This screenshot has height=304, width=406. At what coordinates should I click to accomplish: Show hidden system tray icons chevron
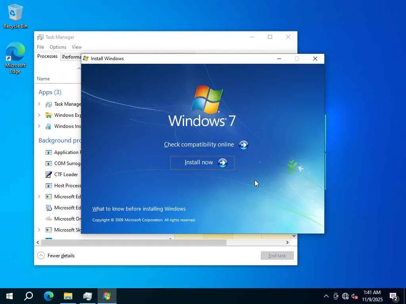click(x=326, y=296)
